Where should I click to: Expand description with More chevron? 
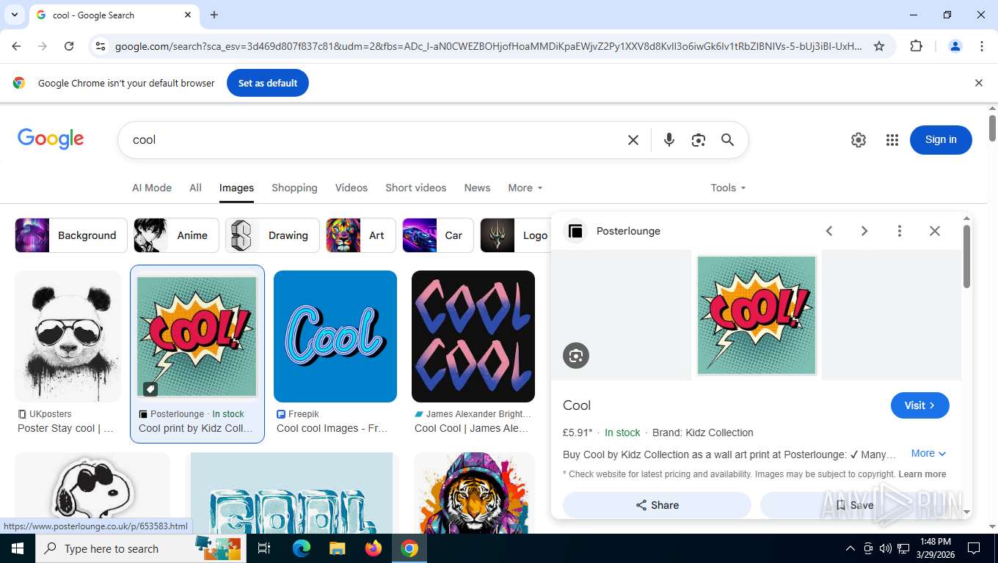[x=929, y=454]
